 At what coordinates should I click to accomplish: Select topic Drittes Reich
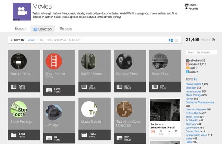193,113
